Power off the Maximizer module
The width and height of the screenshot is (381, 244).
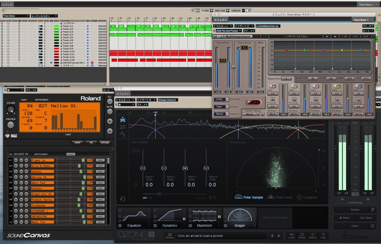190,225
